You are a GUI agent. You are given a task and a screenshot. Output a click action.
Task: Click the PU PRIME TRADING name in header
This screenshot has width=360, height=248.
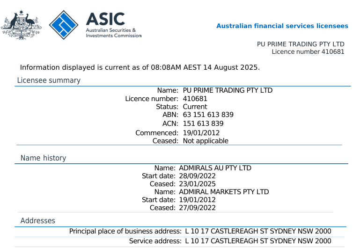point(301,44)
